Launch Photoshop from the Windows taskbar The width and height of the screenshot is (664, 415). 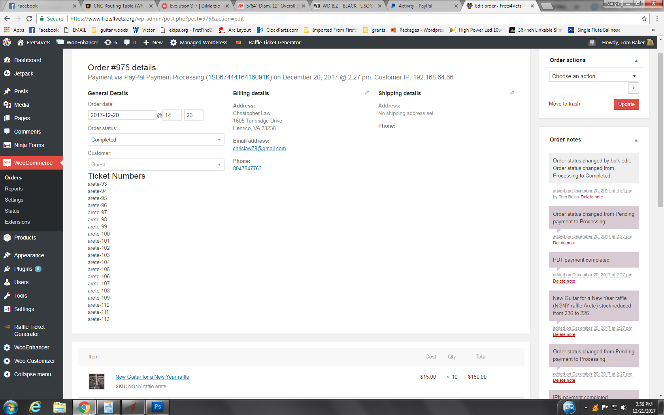pyautogui.click(x=157, y=407)
